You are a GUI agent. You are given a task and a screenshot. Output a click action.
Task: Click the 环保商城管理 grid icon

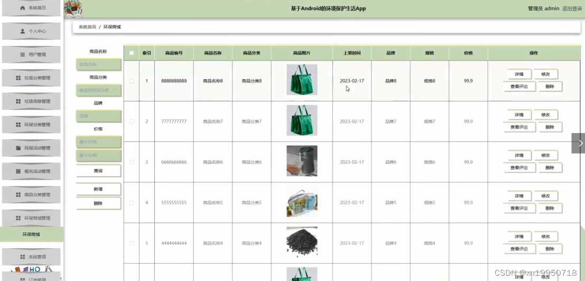[x=18, y=218]
